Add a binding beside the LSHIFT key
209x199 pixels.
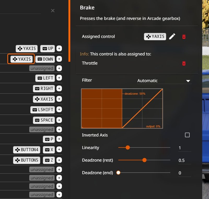pos(59,110)
